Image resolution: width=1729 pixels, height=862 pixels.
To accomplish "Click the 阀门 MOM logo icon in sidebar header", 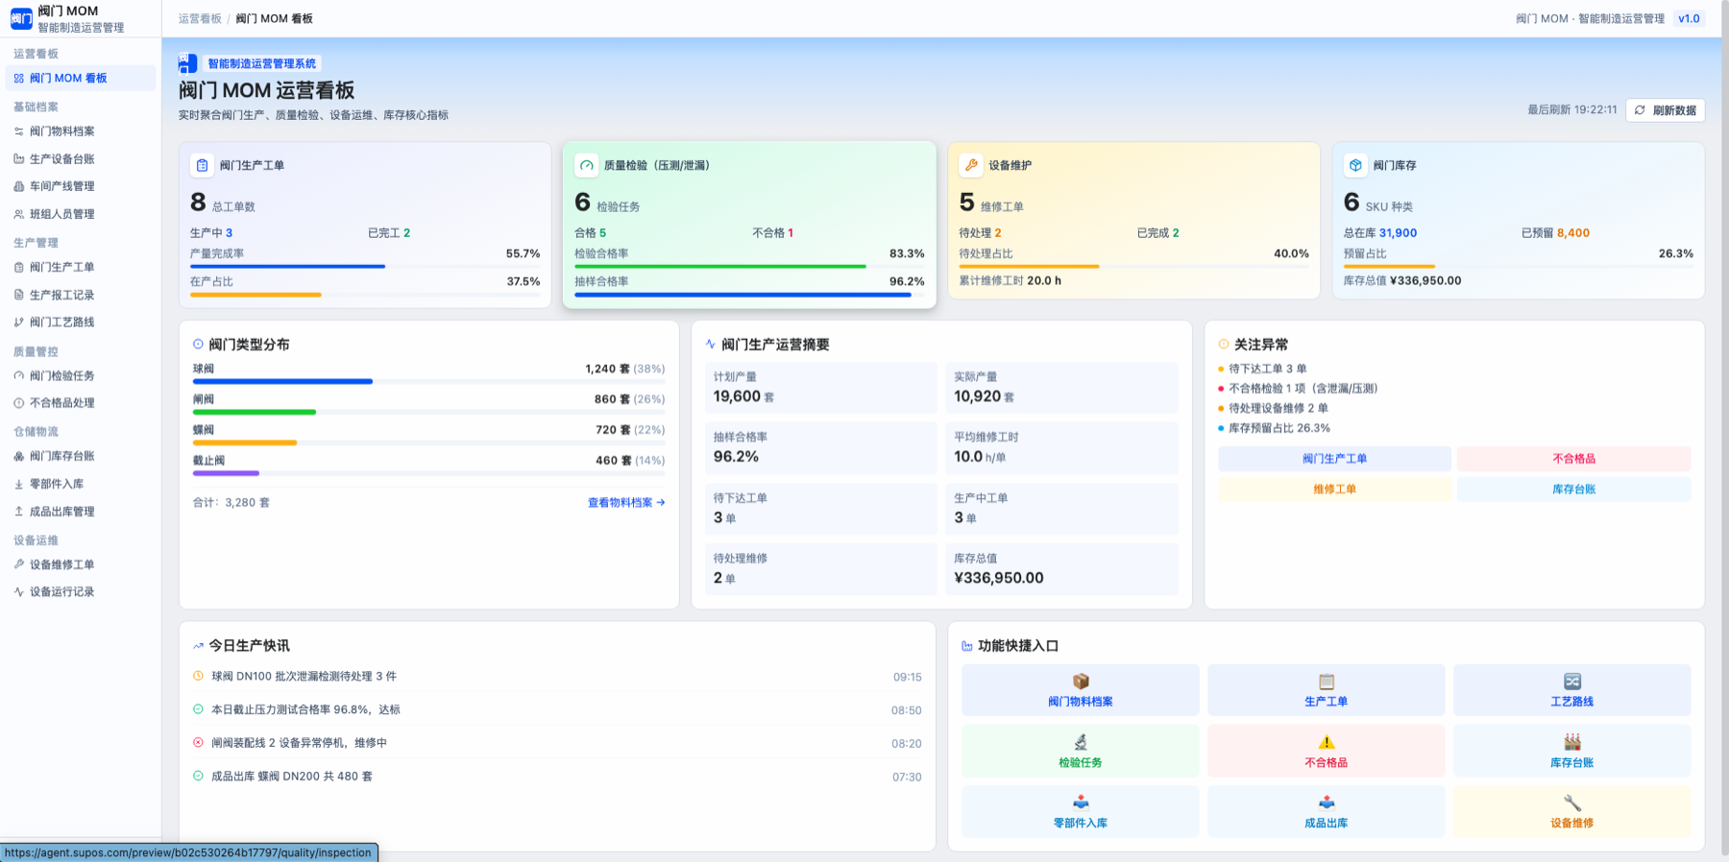I will point(20,18).
